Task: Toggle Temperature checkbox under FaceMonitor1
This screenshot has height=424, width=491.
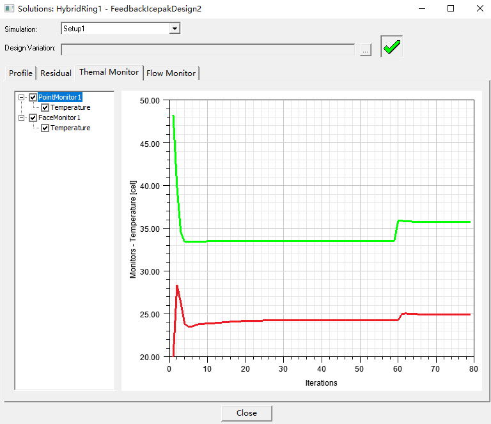Action: click(x=45, y=128)
